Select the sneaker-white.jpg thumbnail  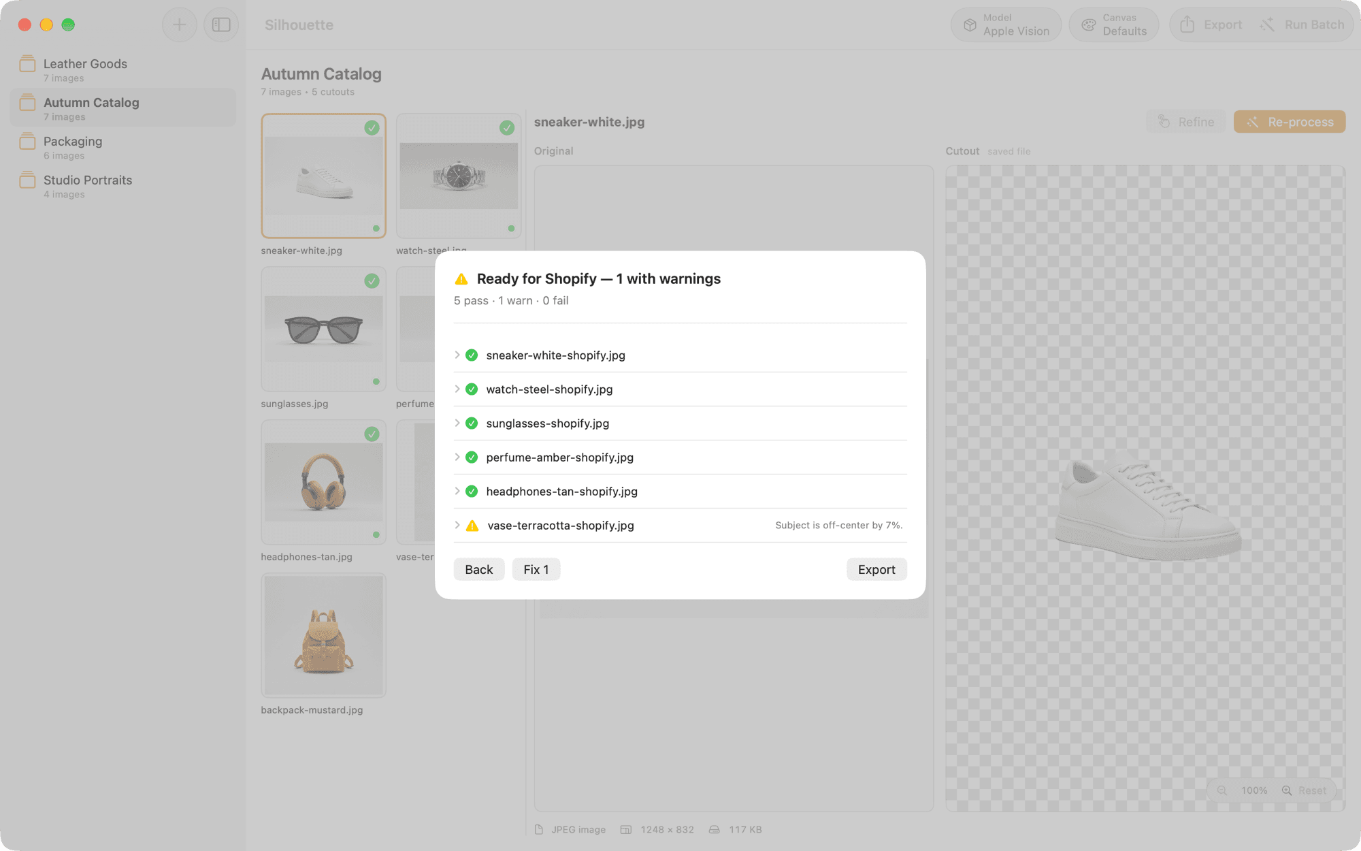(x=323, y=176)
